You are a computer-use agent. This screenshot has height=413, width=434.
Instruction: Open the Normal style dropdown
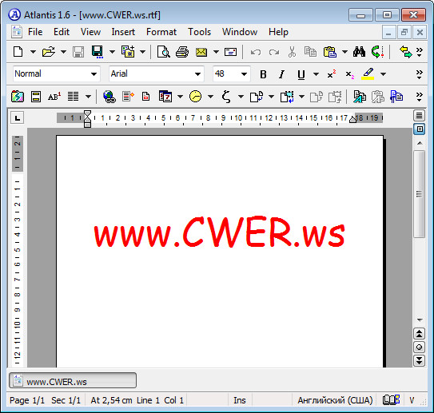pos(94,74)
